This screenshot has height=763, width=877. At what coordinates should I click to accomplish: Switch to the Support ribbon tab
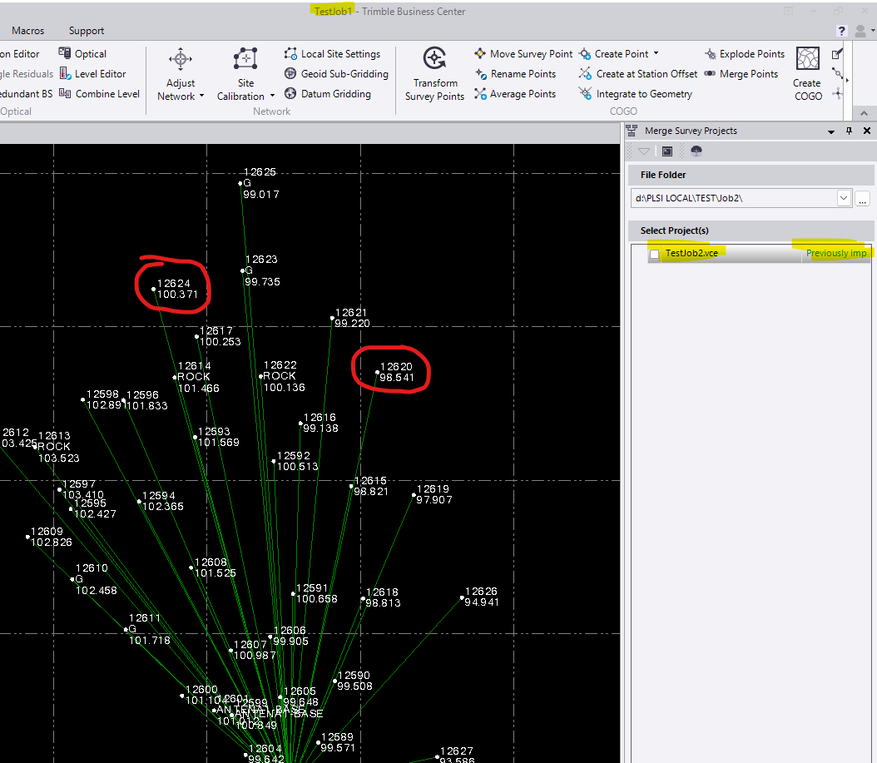click(87, 31)
